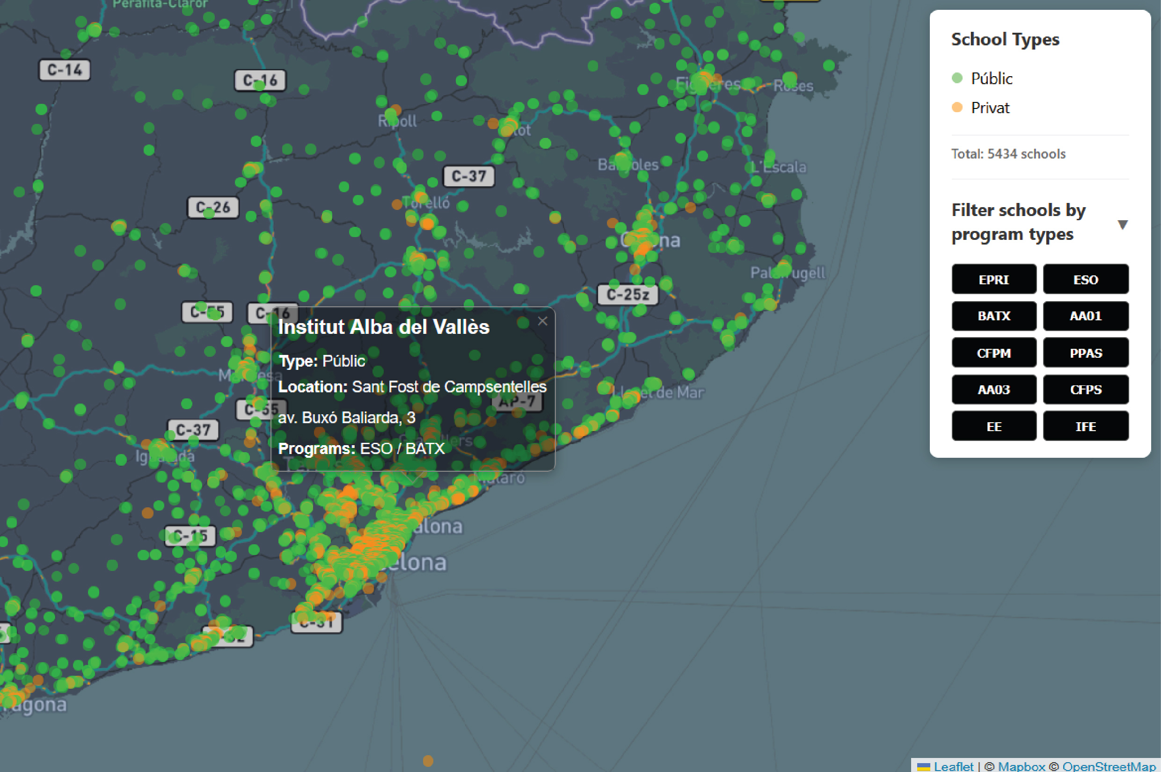Image resolution: width=1161 pixels, height=772 pixels.
Task: Click the green Públic legend swatch
Action: 957,78
